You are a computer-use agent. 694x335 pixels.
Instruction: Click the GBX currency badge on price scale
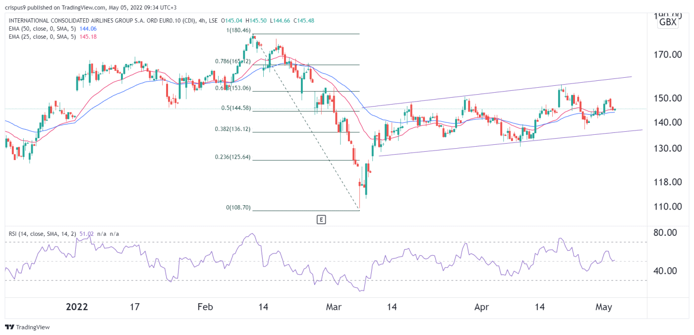coord(667,22)
